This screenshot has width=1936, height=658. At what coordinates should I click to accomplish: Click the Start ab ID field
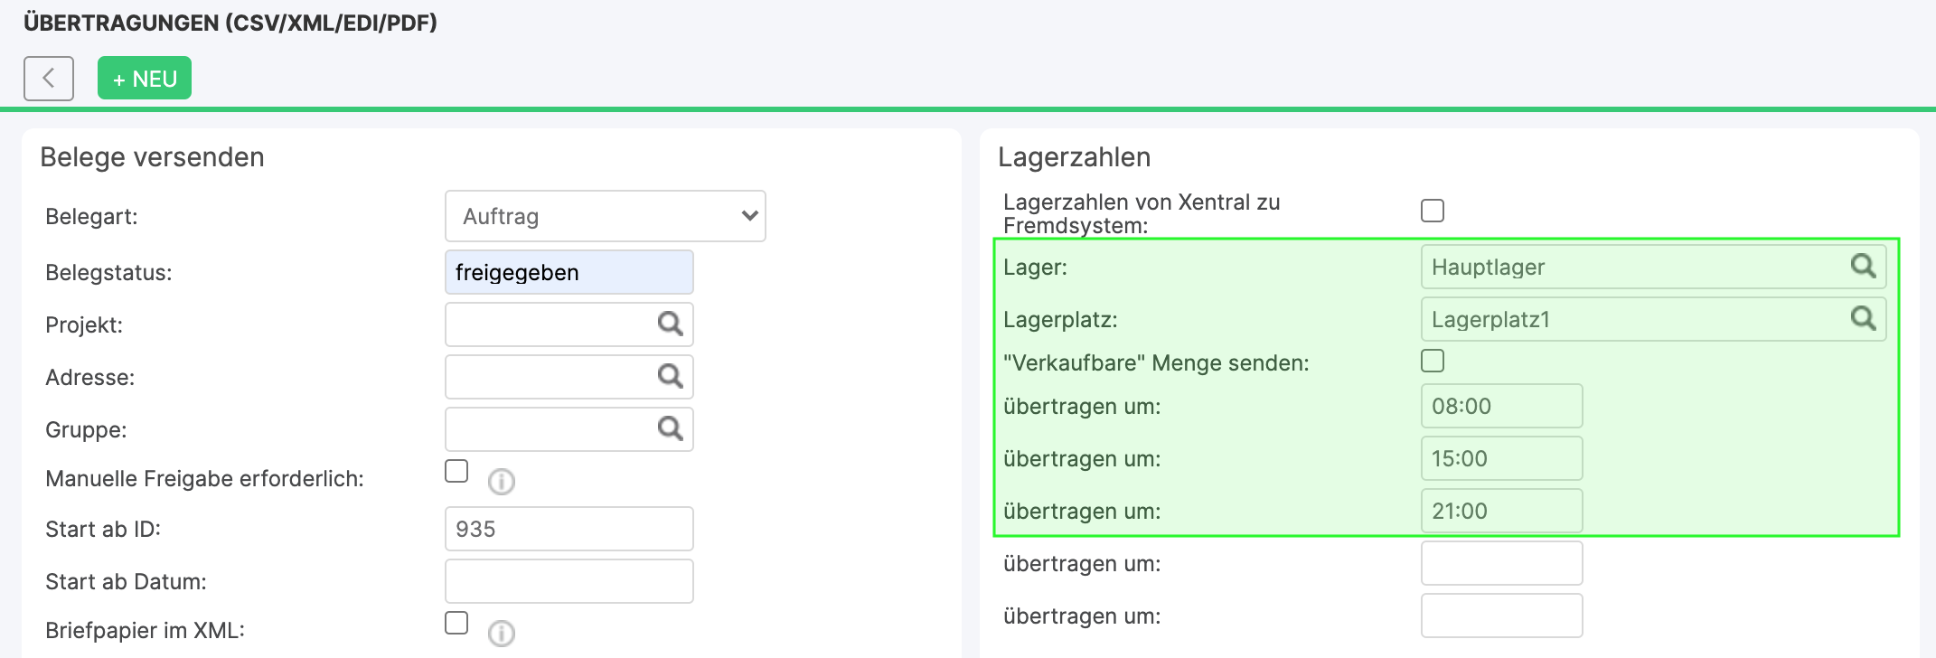tap(569, 529)
